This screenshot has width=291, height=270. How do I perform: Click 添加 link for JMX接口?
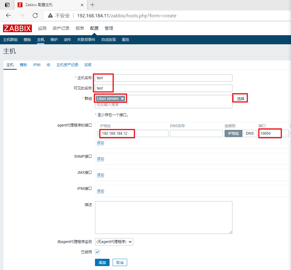[100, 175]
